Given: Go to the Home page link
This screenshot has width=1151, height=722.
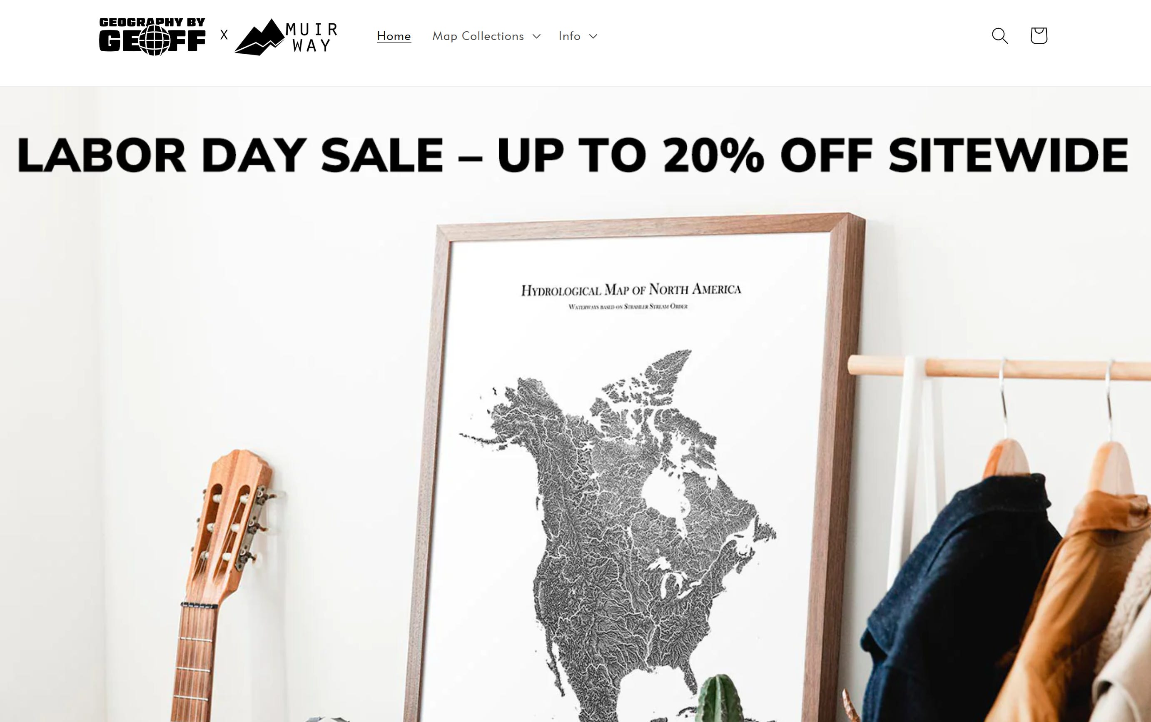Looking at the screenshot, I should click(394, 36).
